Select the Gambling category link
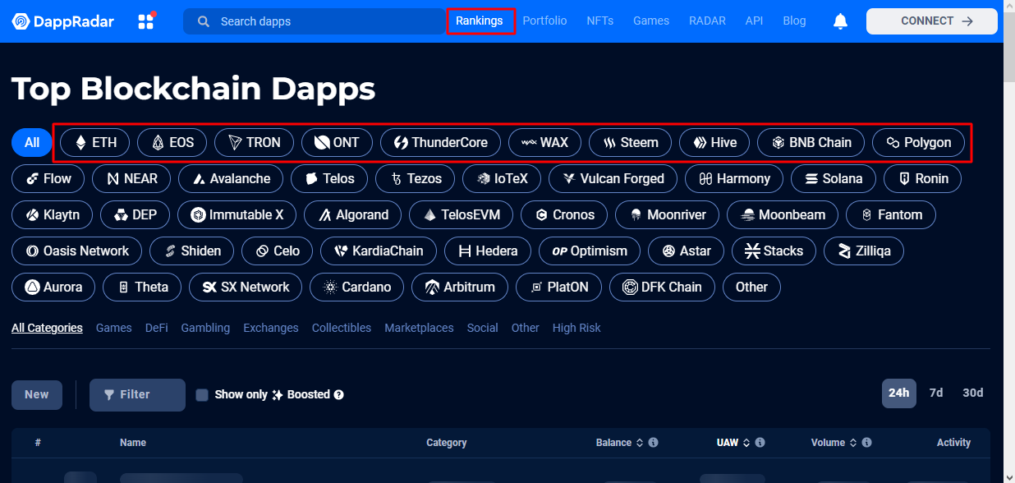The height and width of the screenshot is (483, 1015). 205,328
